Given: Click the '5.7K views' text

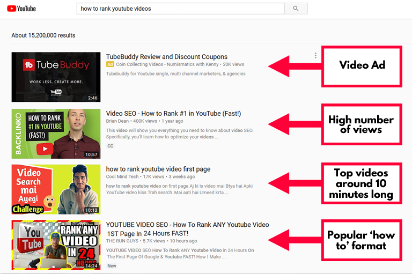Looking at the screenshot, I should pos(154,241).
